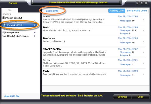Click the iTunes backup icon for iPhone4_iOS5.0.1

[4, 25]
